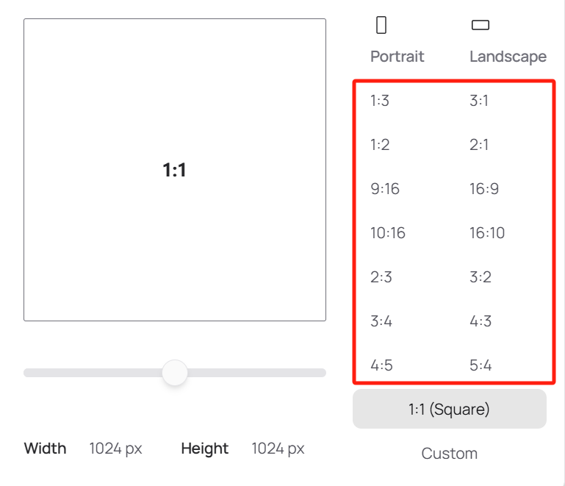
Task: Choose the 3:2 landscape ratio
Action: click(x=481, y=277)
